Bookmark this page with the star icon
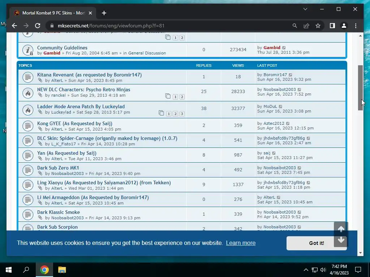This screenshot has height=277, width=370. tap(318, 26)
